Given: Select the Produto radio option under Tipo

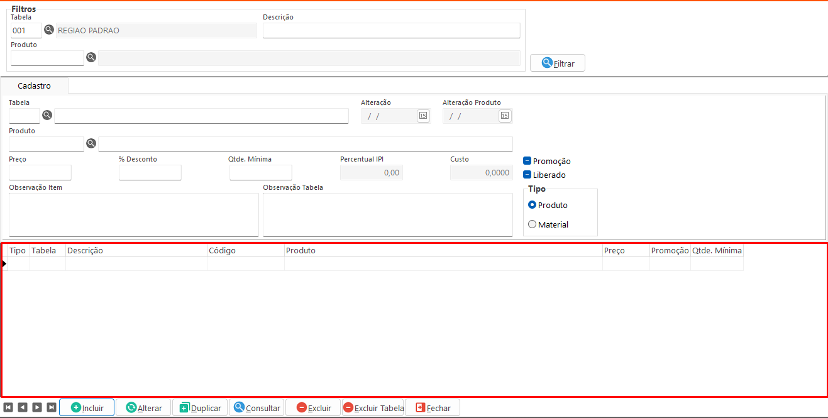Looking at the screenshot, I should (x=533, y=205).
